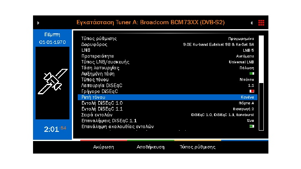Select the LNB row label

tap(86, 50)
